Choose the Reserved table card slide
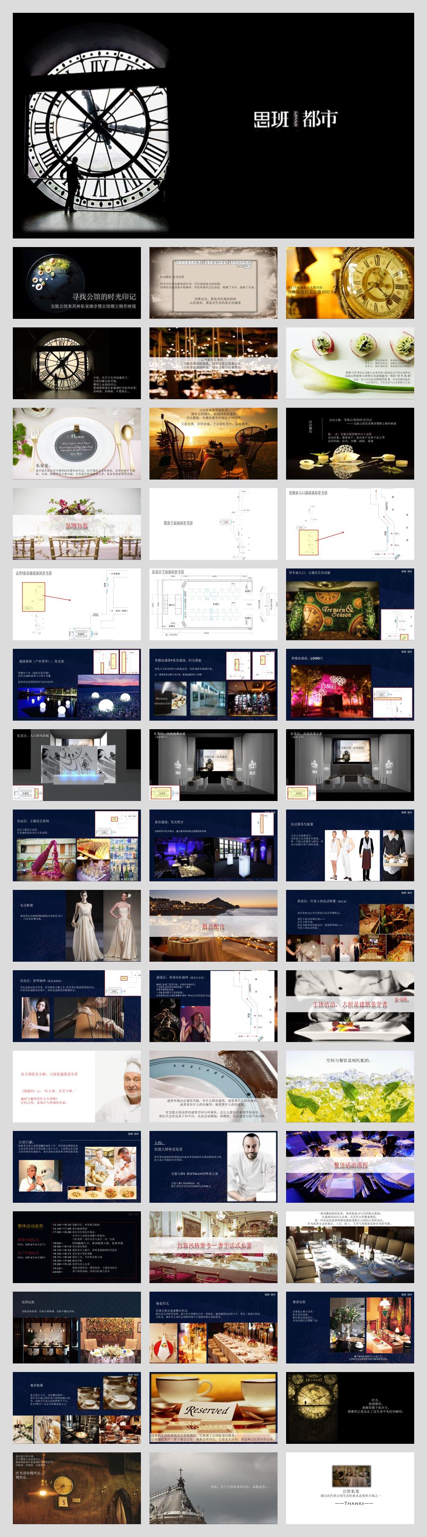Viewport: 427px width, 1537px height. click(213, 1408)
